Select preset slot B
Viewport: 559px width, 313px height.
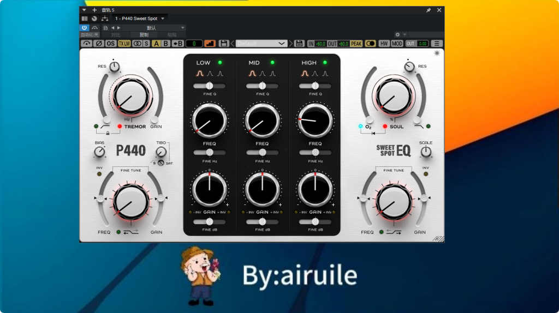166,44
